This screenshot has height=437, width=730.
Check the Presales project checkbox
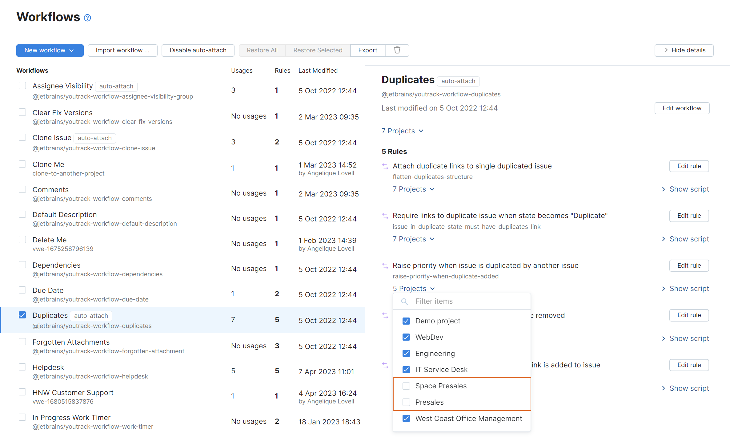point(406,402)
